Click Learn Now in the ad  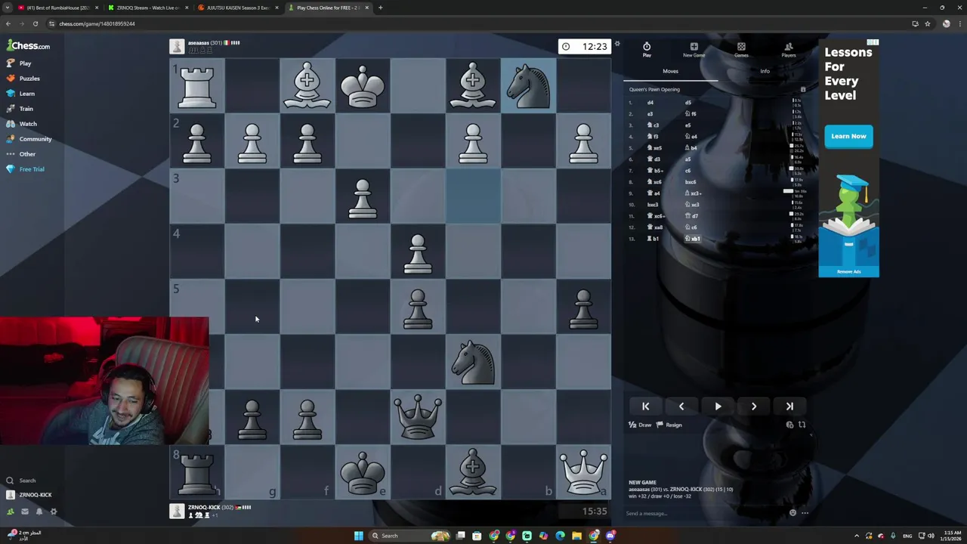pyautogui.click(x=848, y=136)
